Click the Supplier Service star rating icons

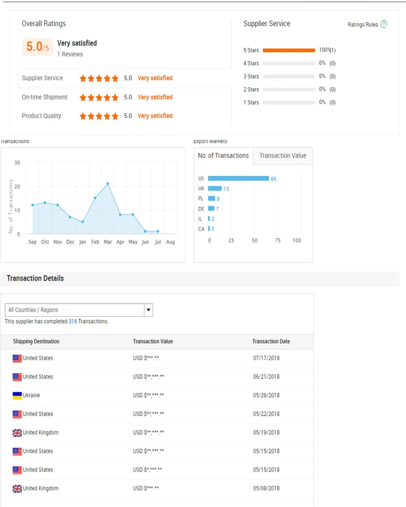99,79
